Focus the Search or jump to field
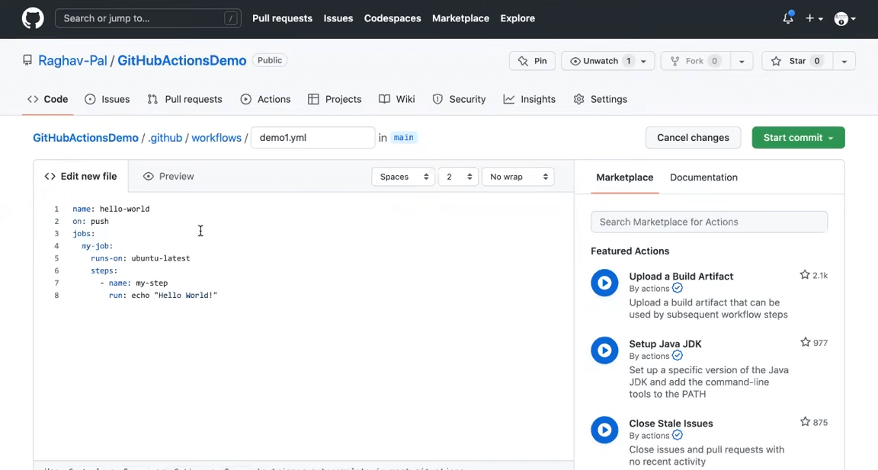This screenshot has width=878, height=470. (x=148, y=18)
